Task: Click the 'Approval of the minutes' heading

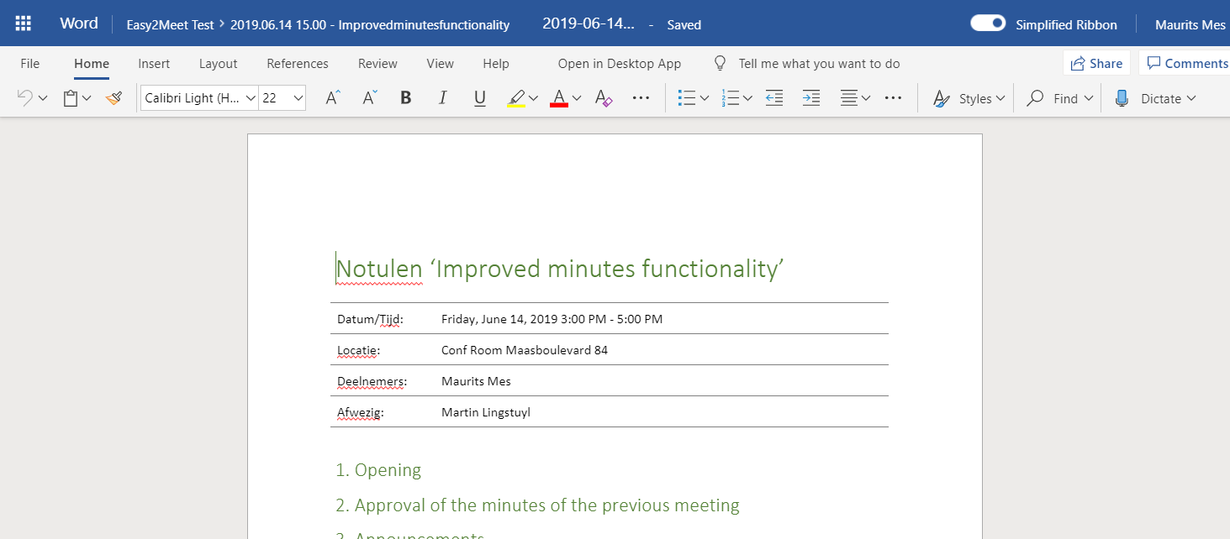Action: coord(537,505)
